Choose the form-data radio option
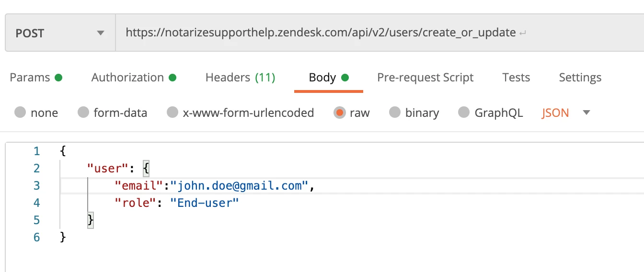Image resolution: width=644 pixels, height=272 pixels. click(83, 113)
